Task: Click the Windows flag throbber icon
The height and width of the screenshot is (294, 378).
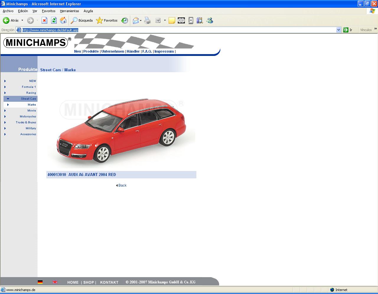Action: tap(372, 11)
